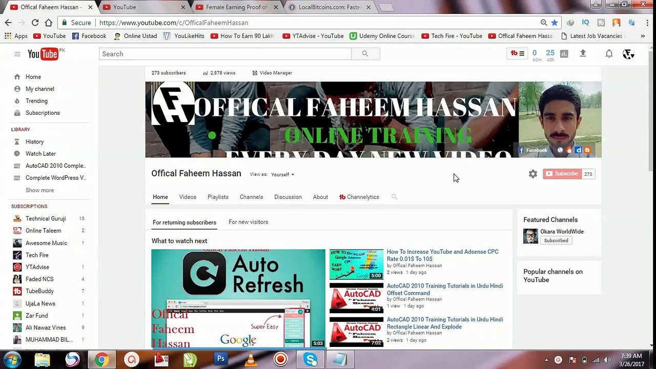Viewport: 656px width, 369px height.
Task: Switch to the Female Earning Proof browser tab
Action: pos(237,7)
